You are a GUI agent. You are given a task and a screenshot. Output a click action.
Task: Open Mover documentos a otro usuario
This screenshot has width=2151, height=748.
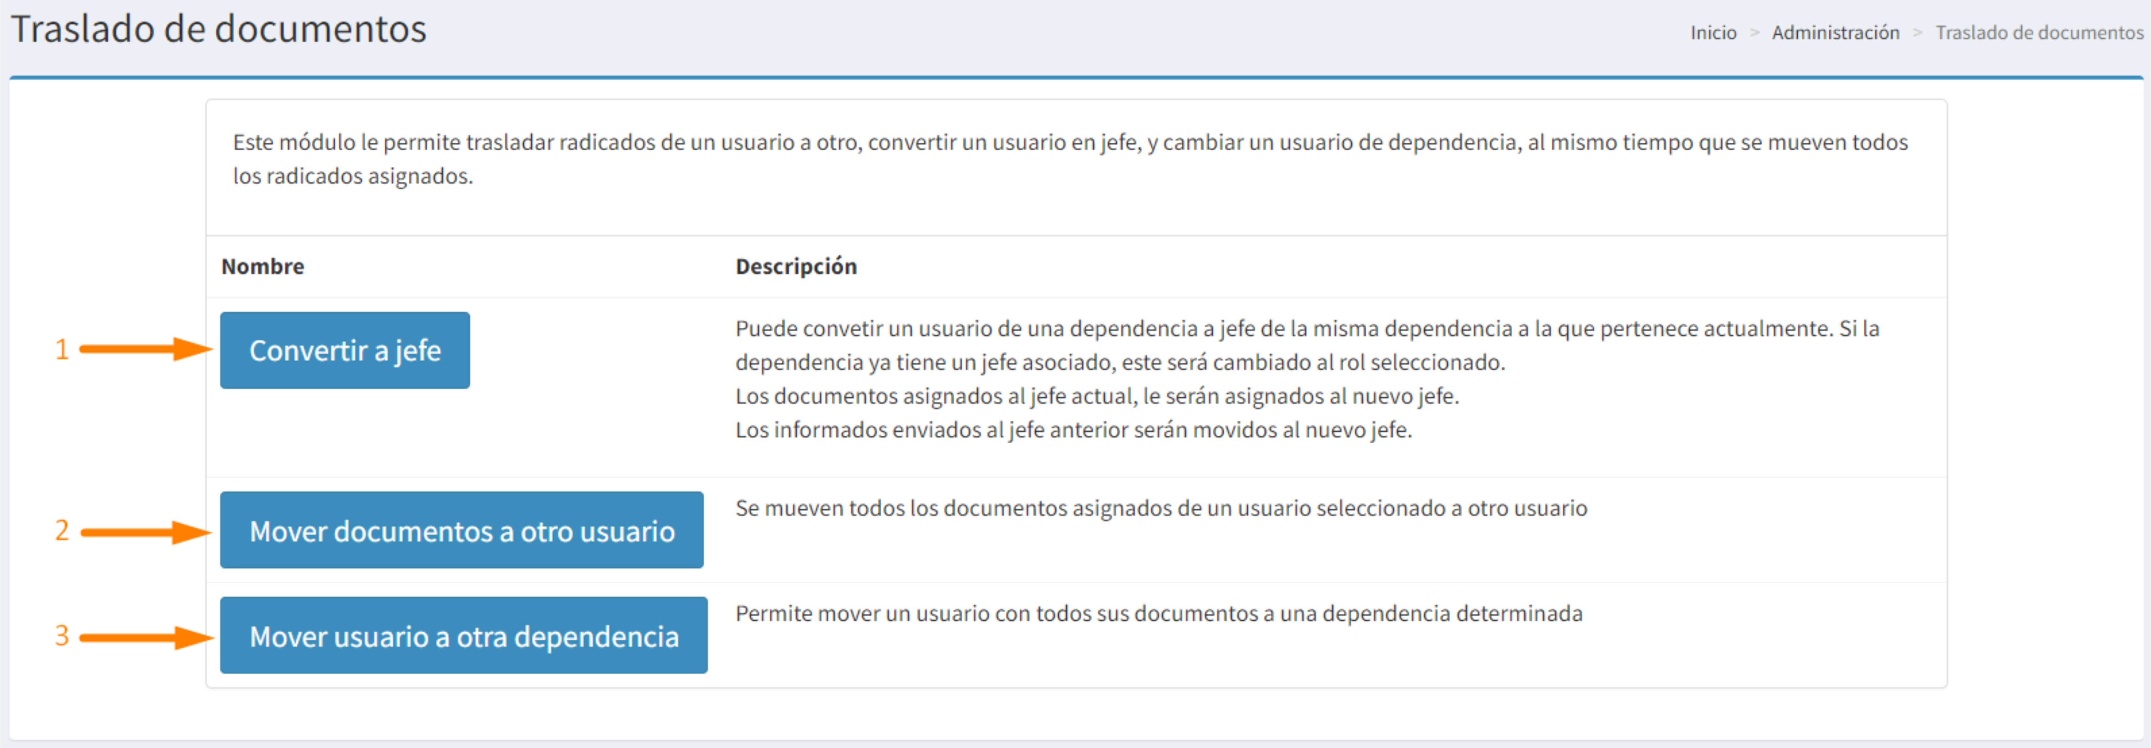462,530
